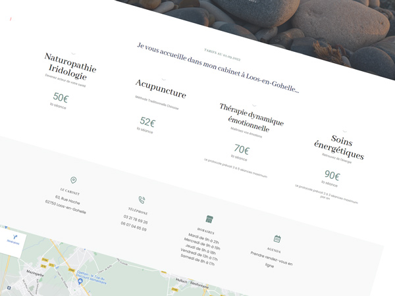This screenshot has width=395, height=296.
Task: Click the location pin icon above Le Cabinet
Action: point(73,180)
